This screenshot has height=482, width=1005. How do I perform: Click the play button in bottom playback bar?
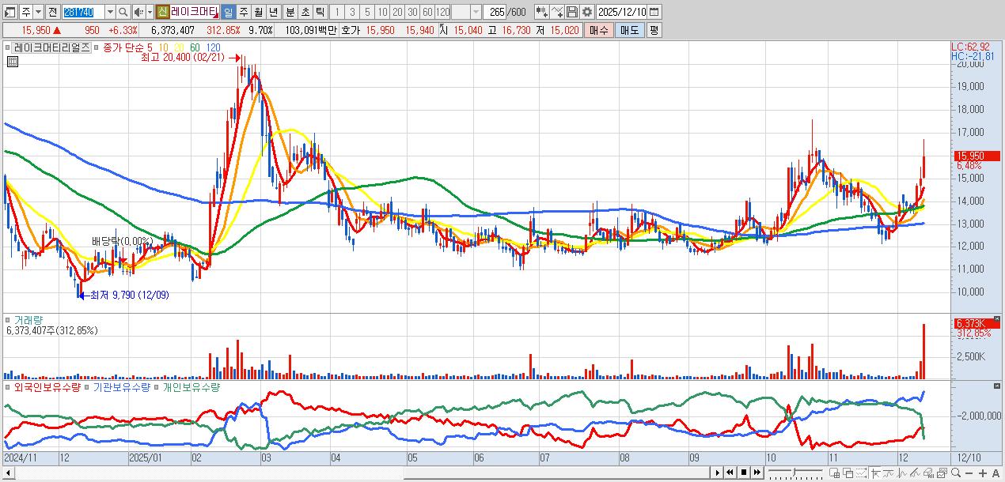pyautogui.click(x=718, y=473)
